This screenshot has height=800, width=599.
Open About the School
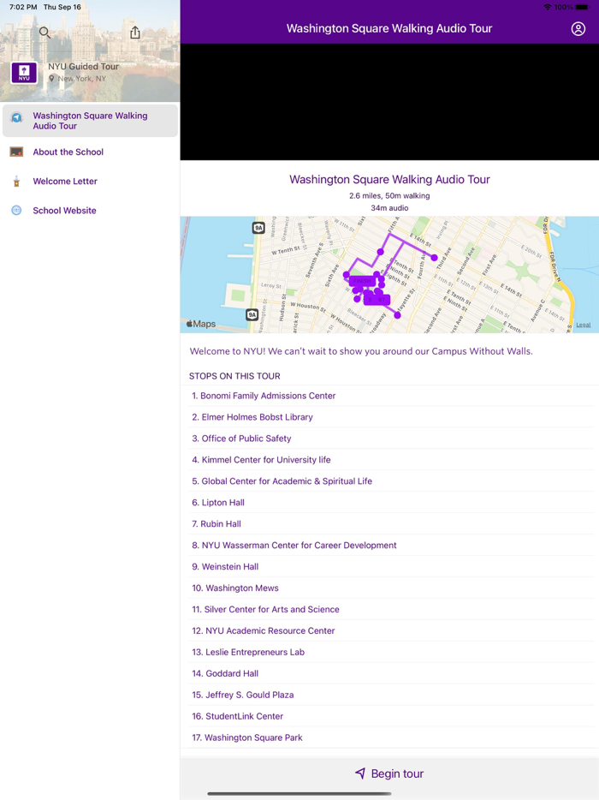[90, 152]
